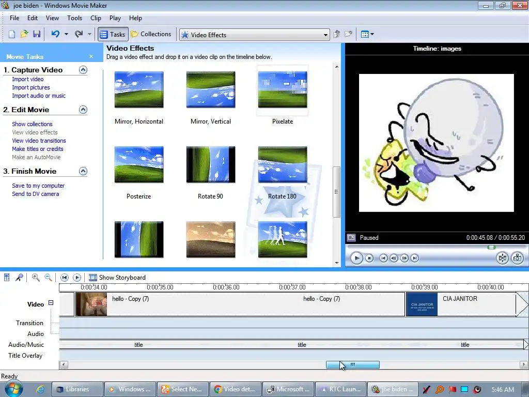Viewport: 529px width, 397px height.
Task: Click Make titles or credits link
Action: (37, 149)
